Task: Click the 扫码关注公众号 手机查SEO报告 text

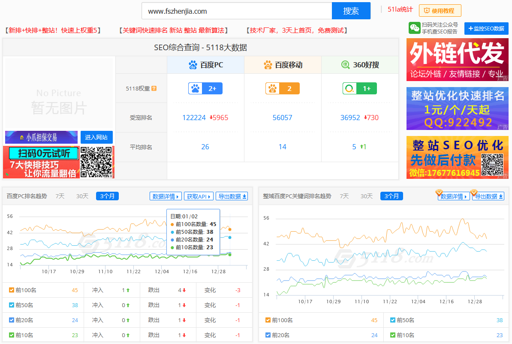Action: point(440,28)
